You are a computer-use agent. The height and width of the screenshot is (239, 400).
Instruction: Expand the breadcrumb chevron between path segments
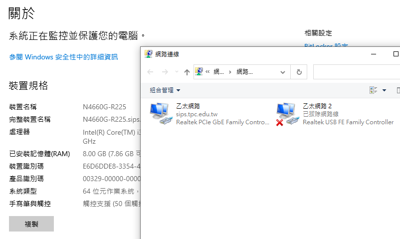pos(230,72)
